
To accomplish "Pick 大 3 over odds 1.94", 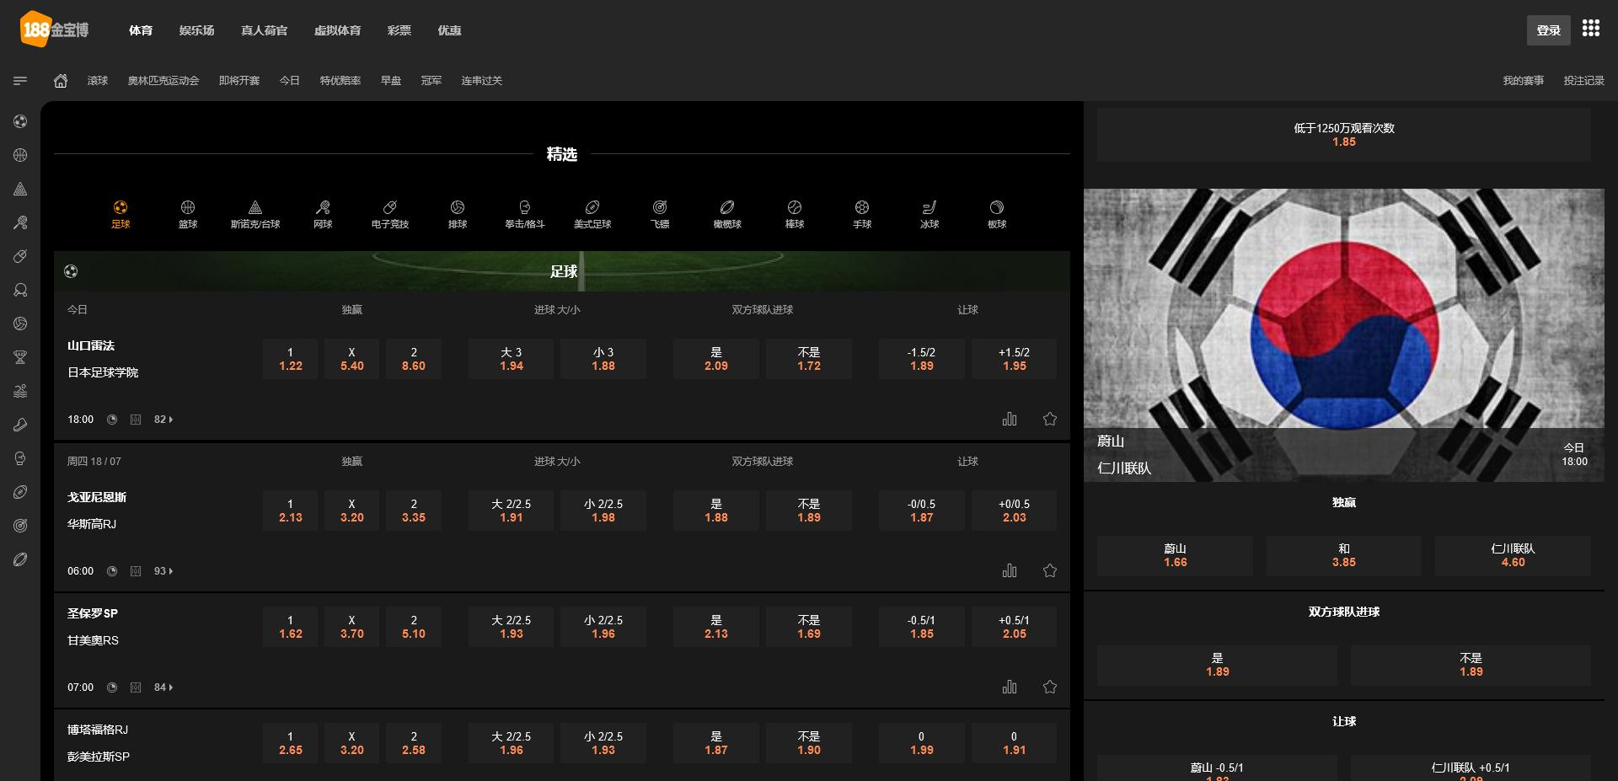I will (512, 359).
